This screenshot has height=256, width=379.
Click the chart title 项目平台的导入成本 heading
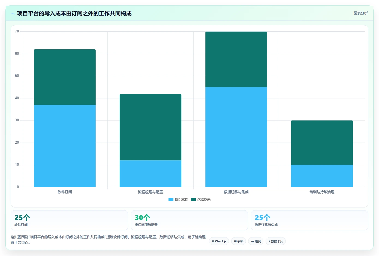pos(74,13)
